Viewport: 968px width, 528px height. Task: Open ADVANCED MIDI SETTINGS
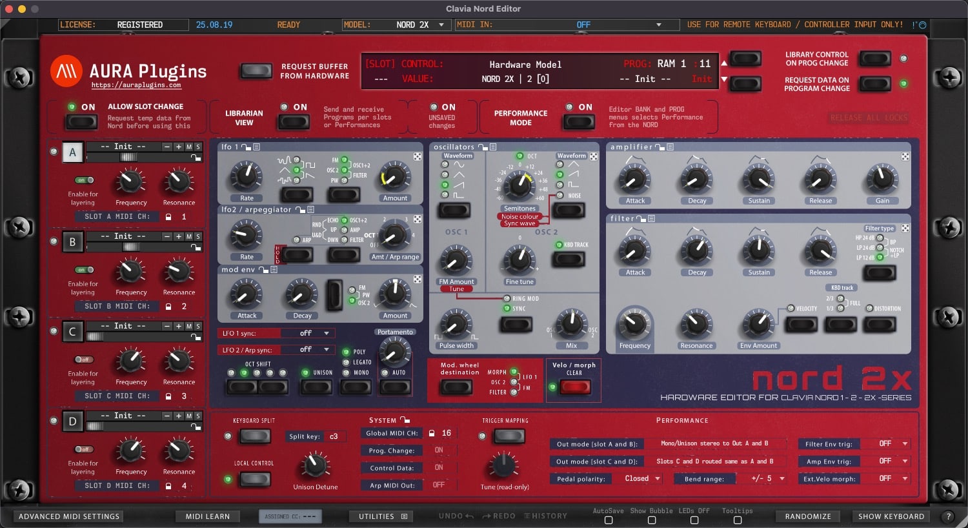(x=69, y=516)
